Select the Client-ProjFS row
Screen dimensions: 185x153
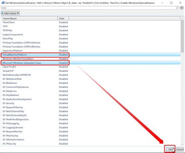click(91, 67)
